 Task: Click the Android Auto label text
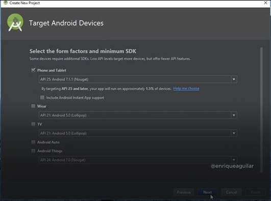pyautogui.click(x=48, y=142)
